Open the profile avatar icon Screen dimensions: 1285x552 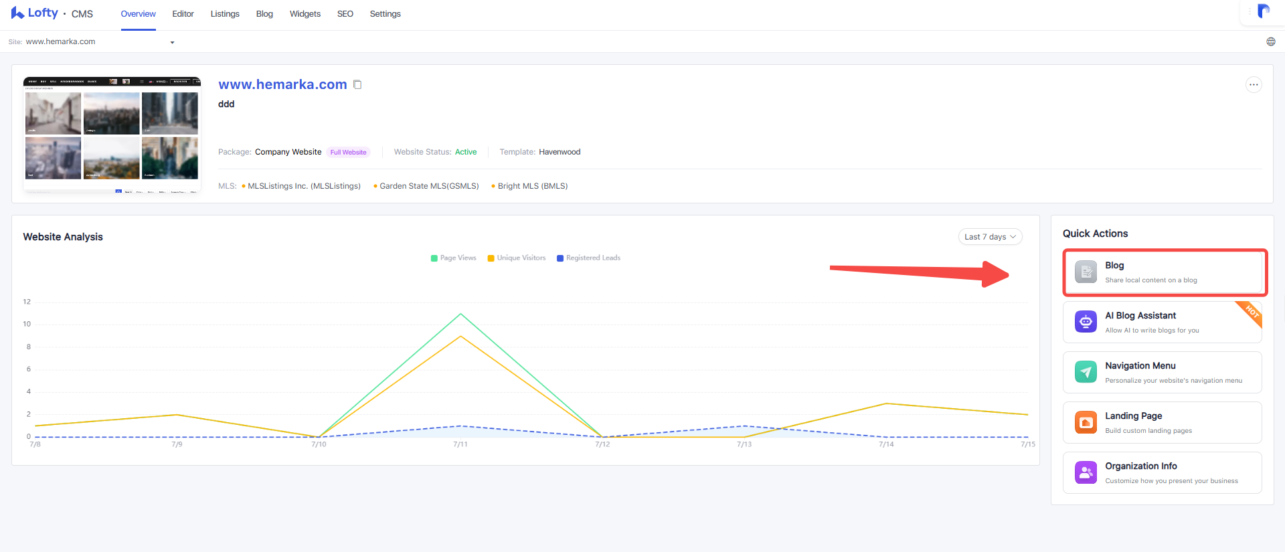pyautogui.click(x=1264, y=11)
